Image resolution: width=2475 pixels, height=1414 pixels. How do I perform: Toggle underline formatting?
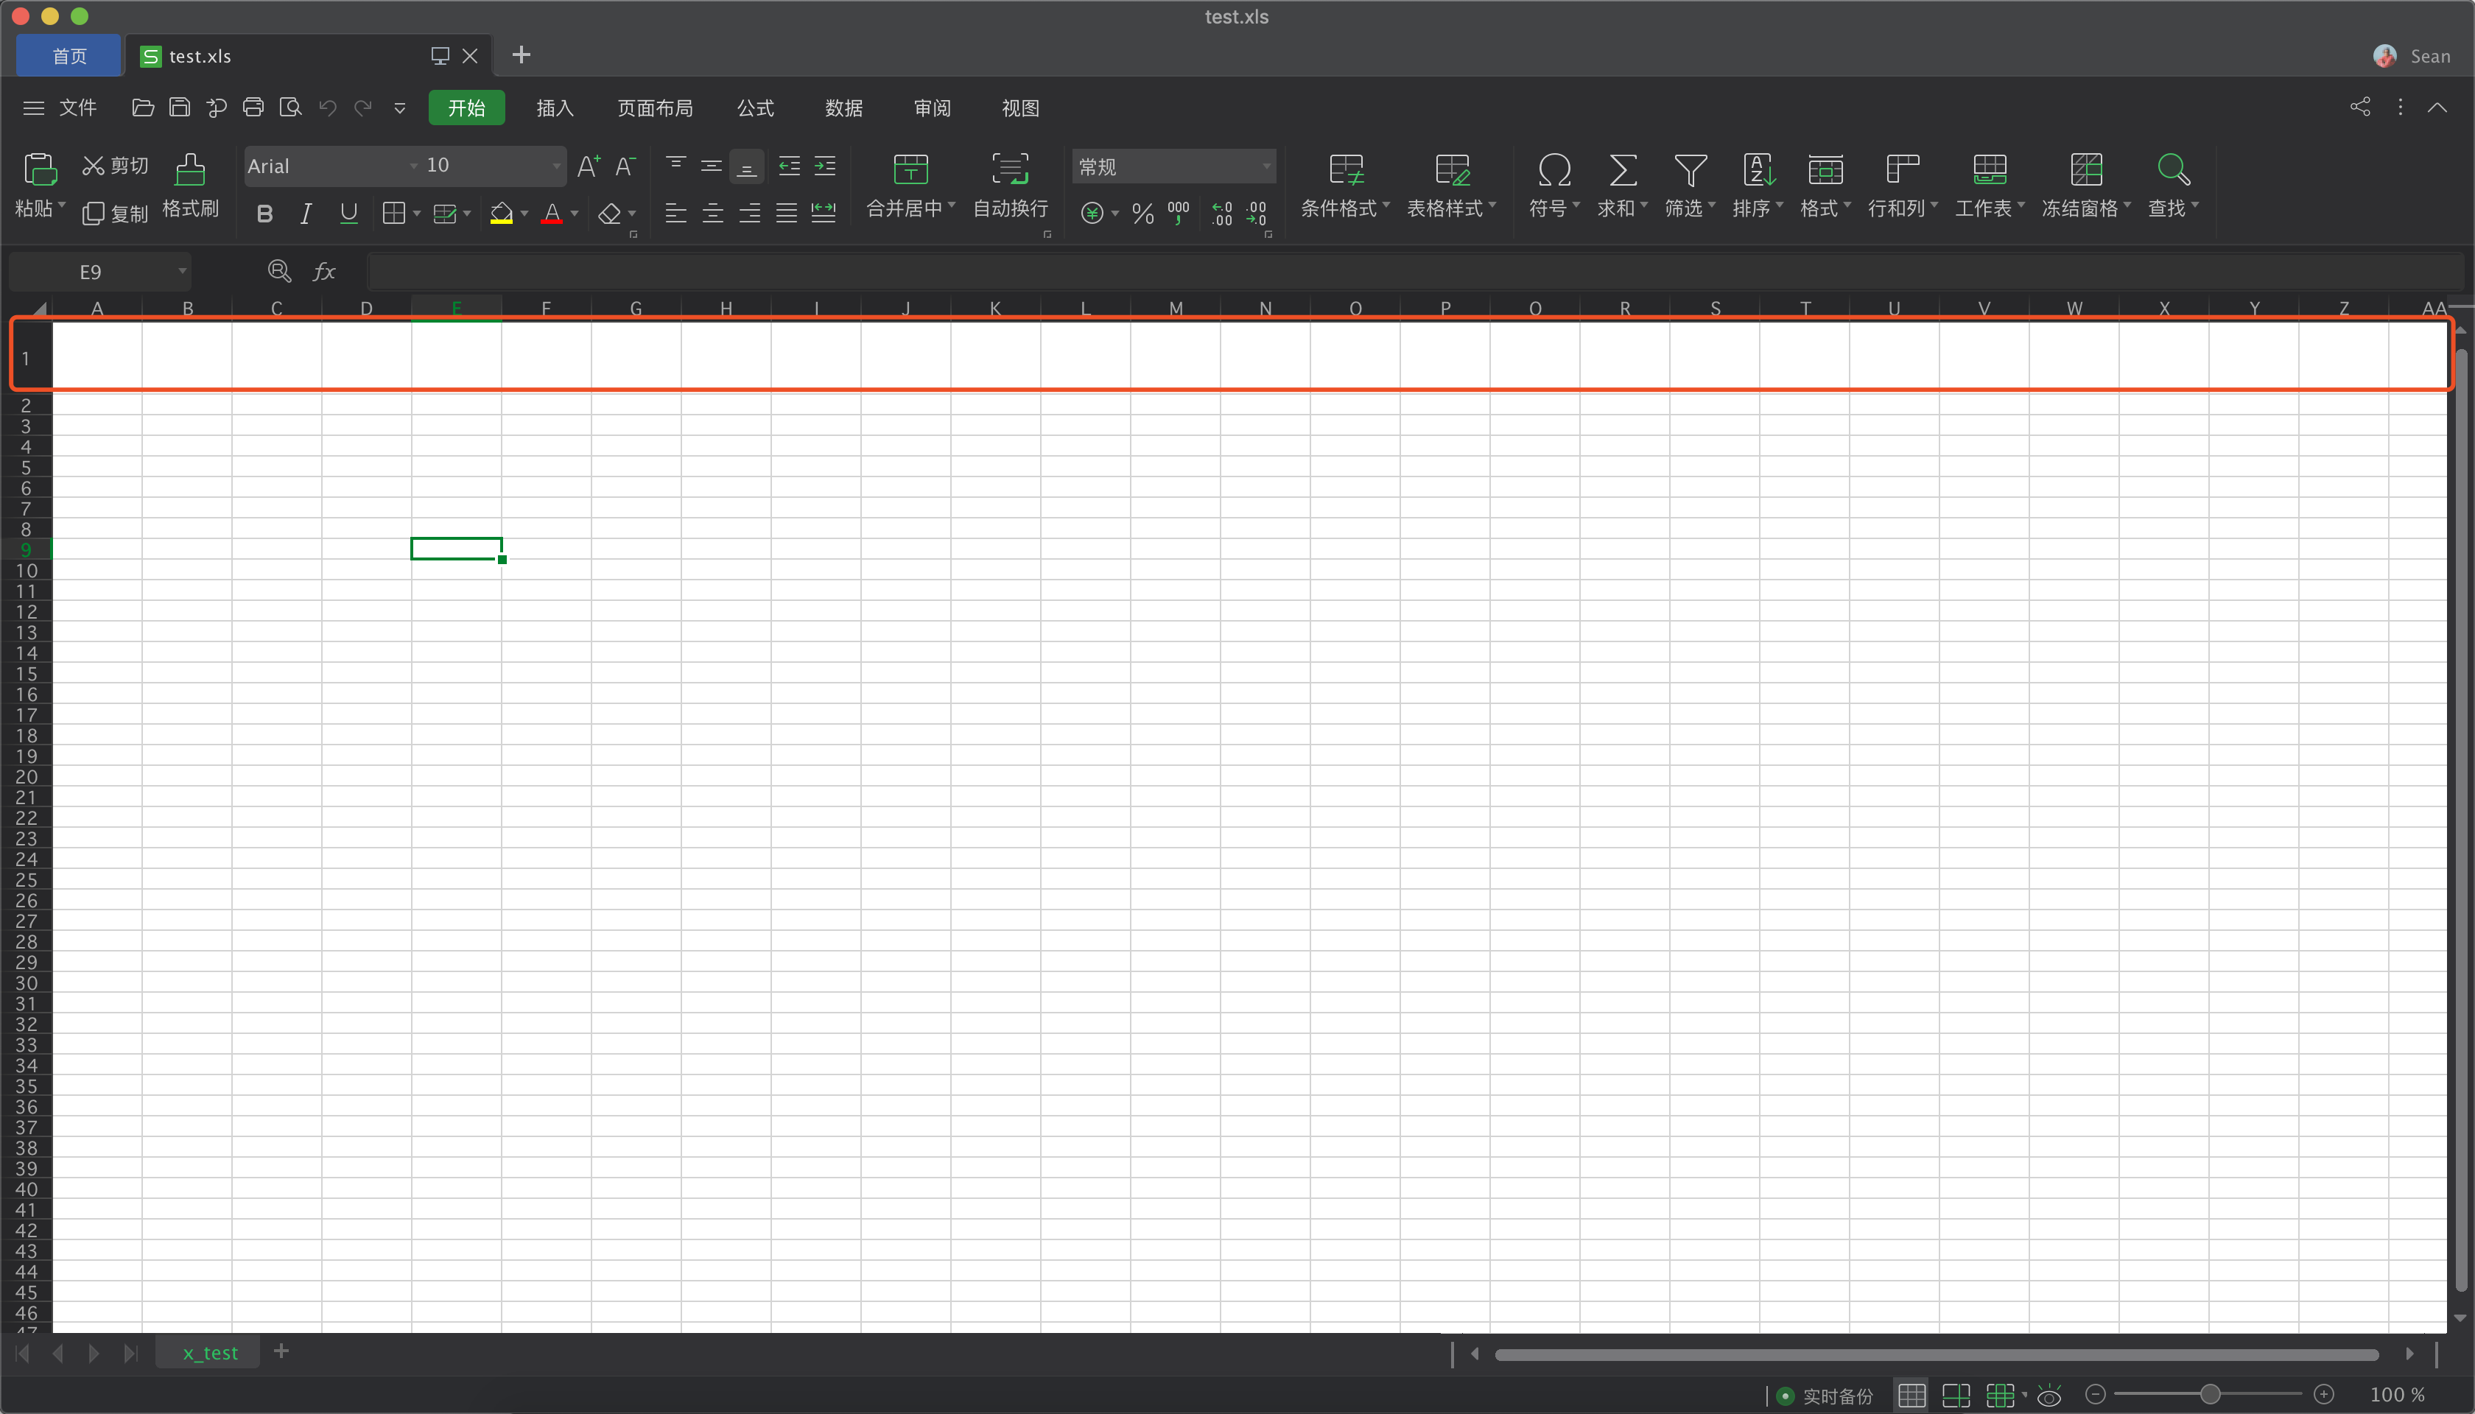348,214
